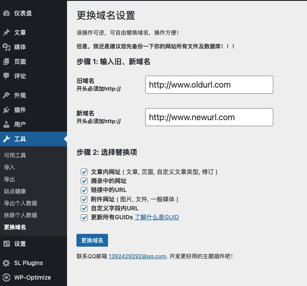Click the 旧域名 input field

pyautogui.click(x=209, y=85)
